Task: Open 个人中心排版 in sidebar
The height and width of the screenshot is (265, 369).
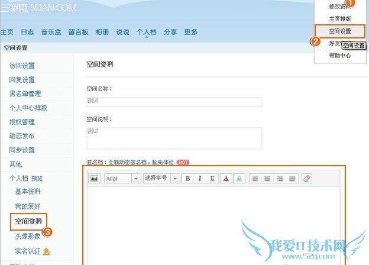Action: click(x=28, y=108)
